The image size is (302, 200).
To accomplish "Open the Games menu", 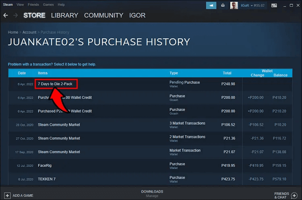I will (48, 4).
